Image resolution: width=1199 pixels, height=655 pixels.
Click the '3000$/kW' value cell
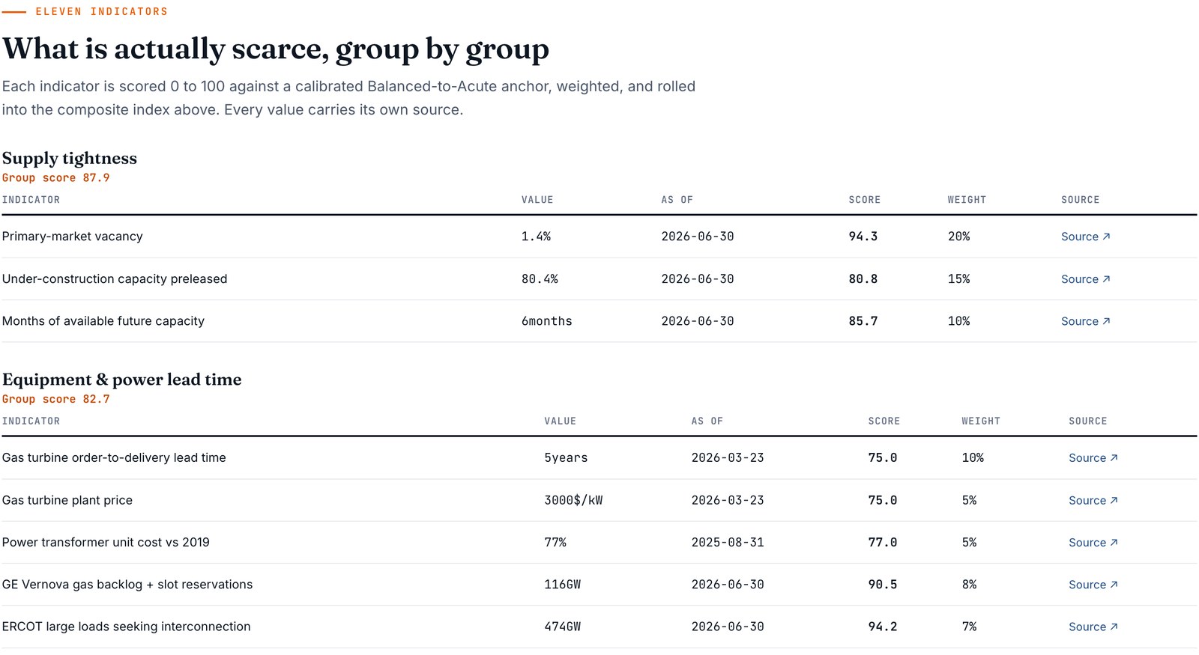[573, 500]
